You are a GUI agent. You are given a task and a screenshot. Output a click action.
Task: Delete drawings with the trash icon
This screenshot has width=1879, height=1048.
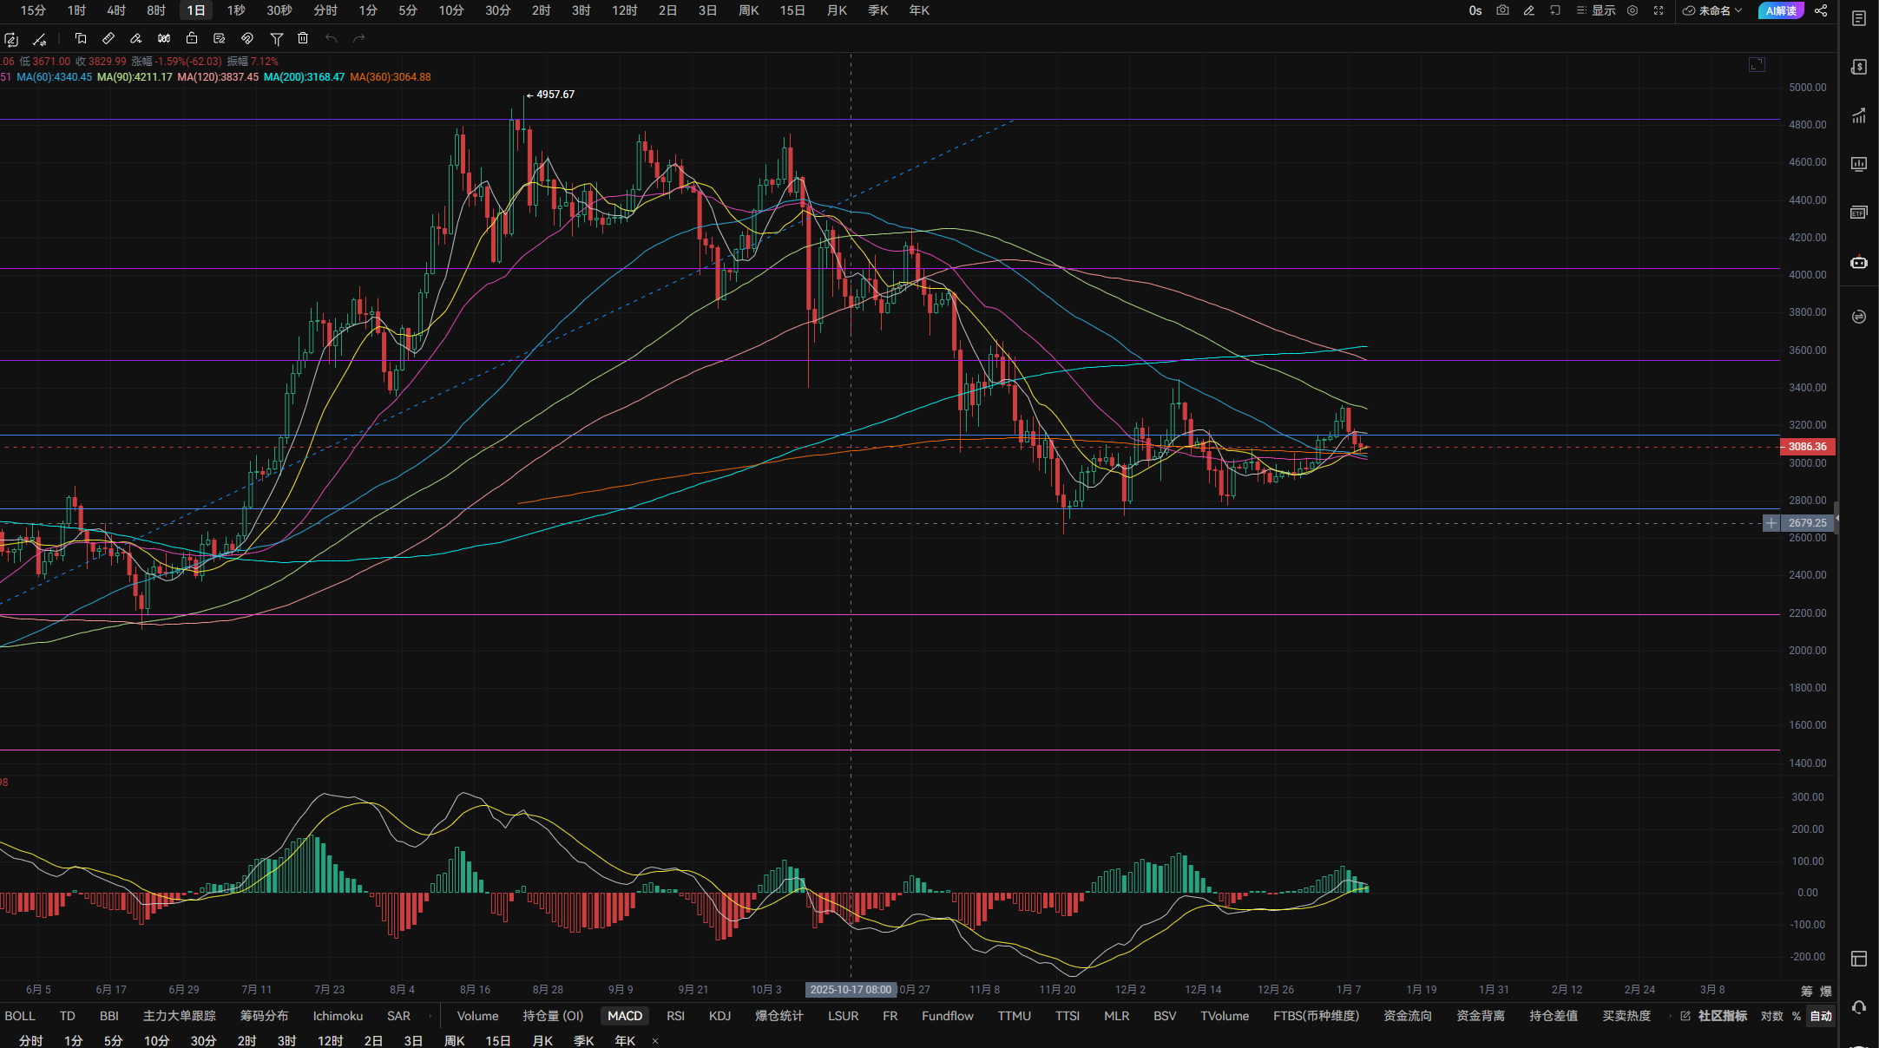click(303, 38)
